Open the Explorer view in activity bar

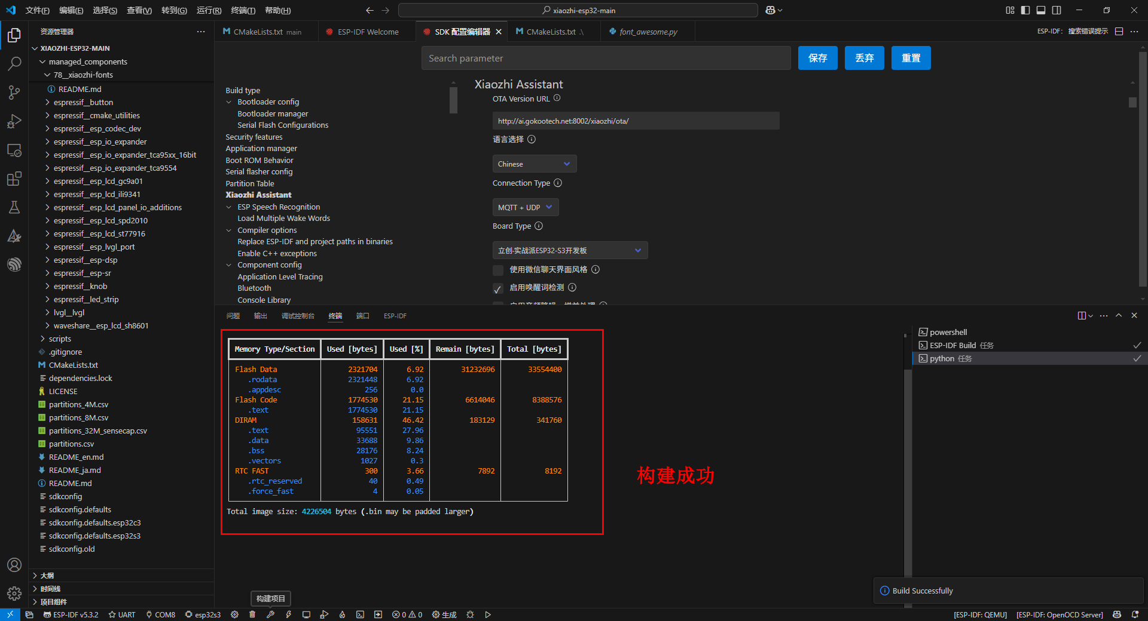click(14, 35)
